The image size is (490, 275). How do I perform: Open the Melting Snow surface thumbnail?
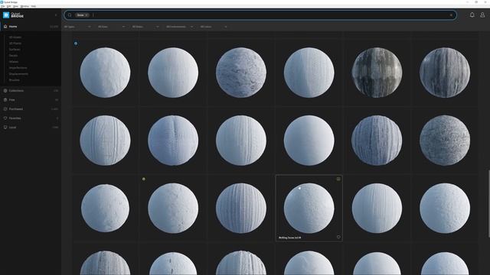point(309,209)
